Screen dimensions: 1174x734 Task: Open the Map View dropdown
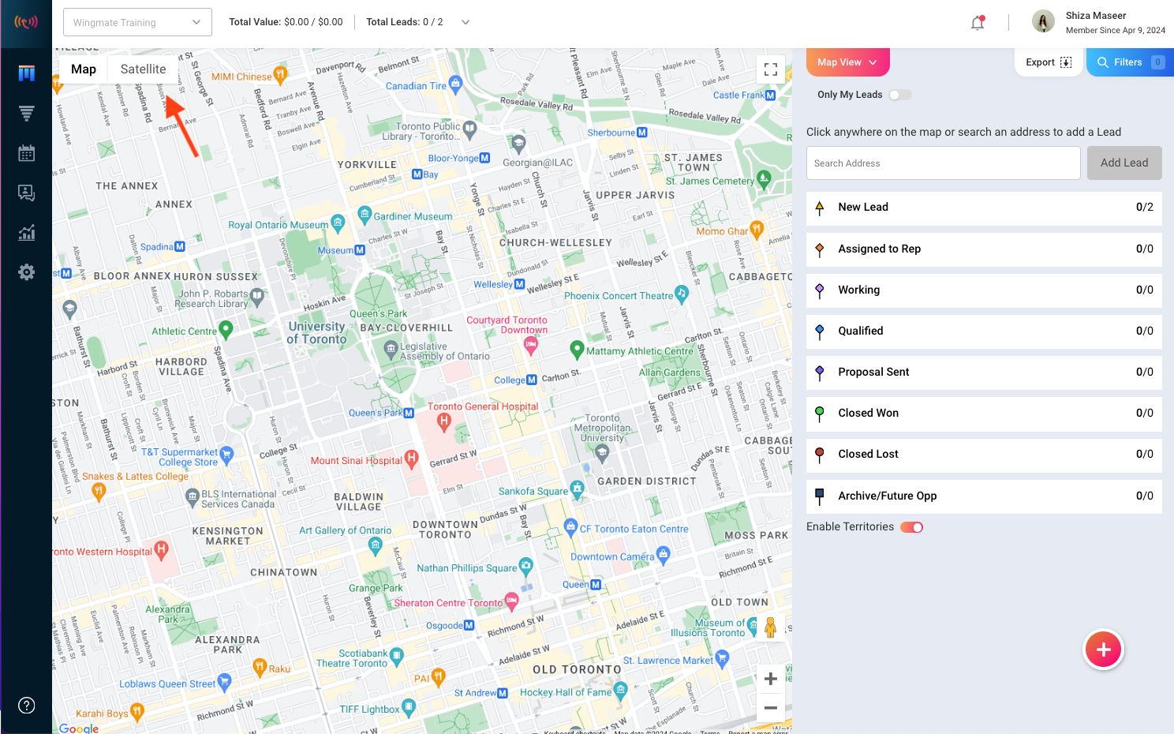coord(847,62)
